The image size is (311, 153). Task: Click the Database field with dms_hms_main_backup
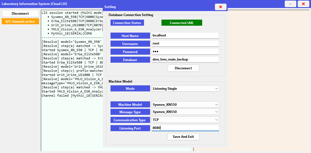(x=185, y=59)
